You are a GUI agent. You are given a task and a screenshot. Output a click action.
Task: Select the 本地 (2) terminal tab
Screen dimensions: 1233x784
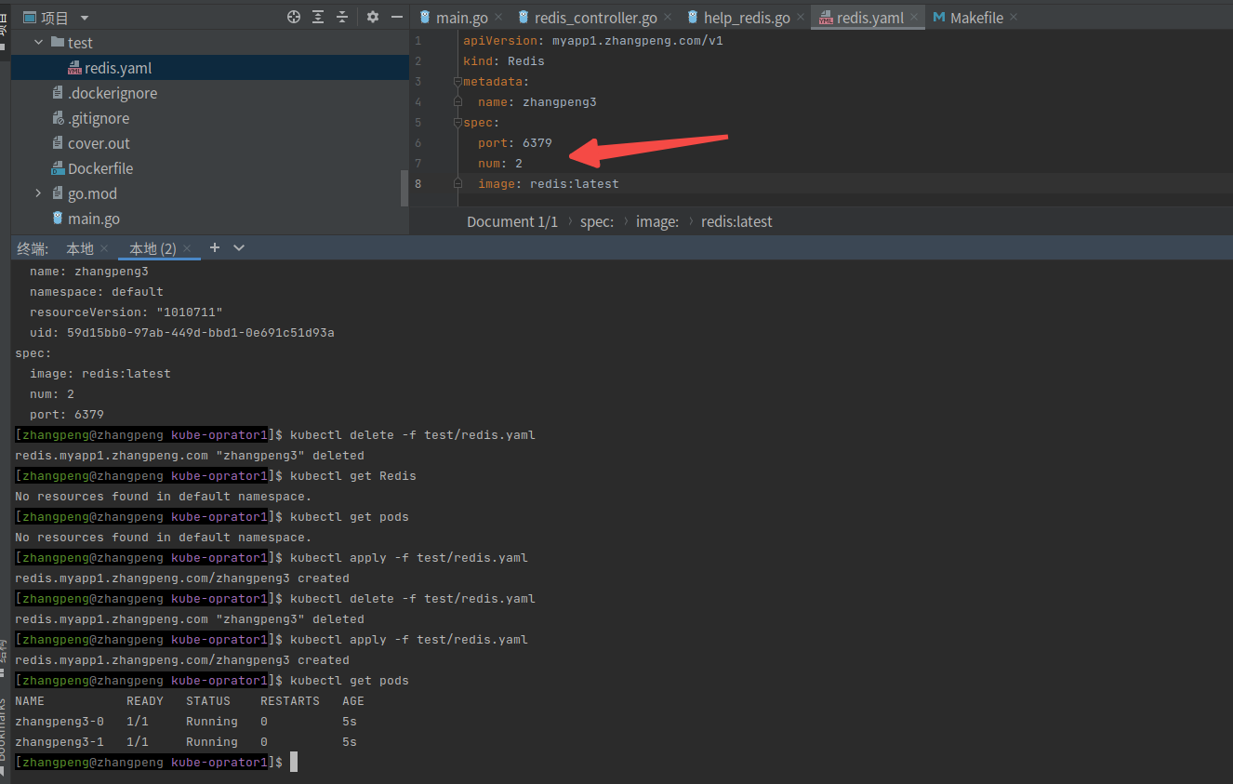[152, 248]
